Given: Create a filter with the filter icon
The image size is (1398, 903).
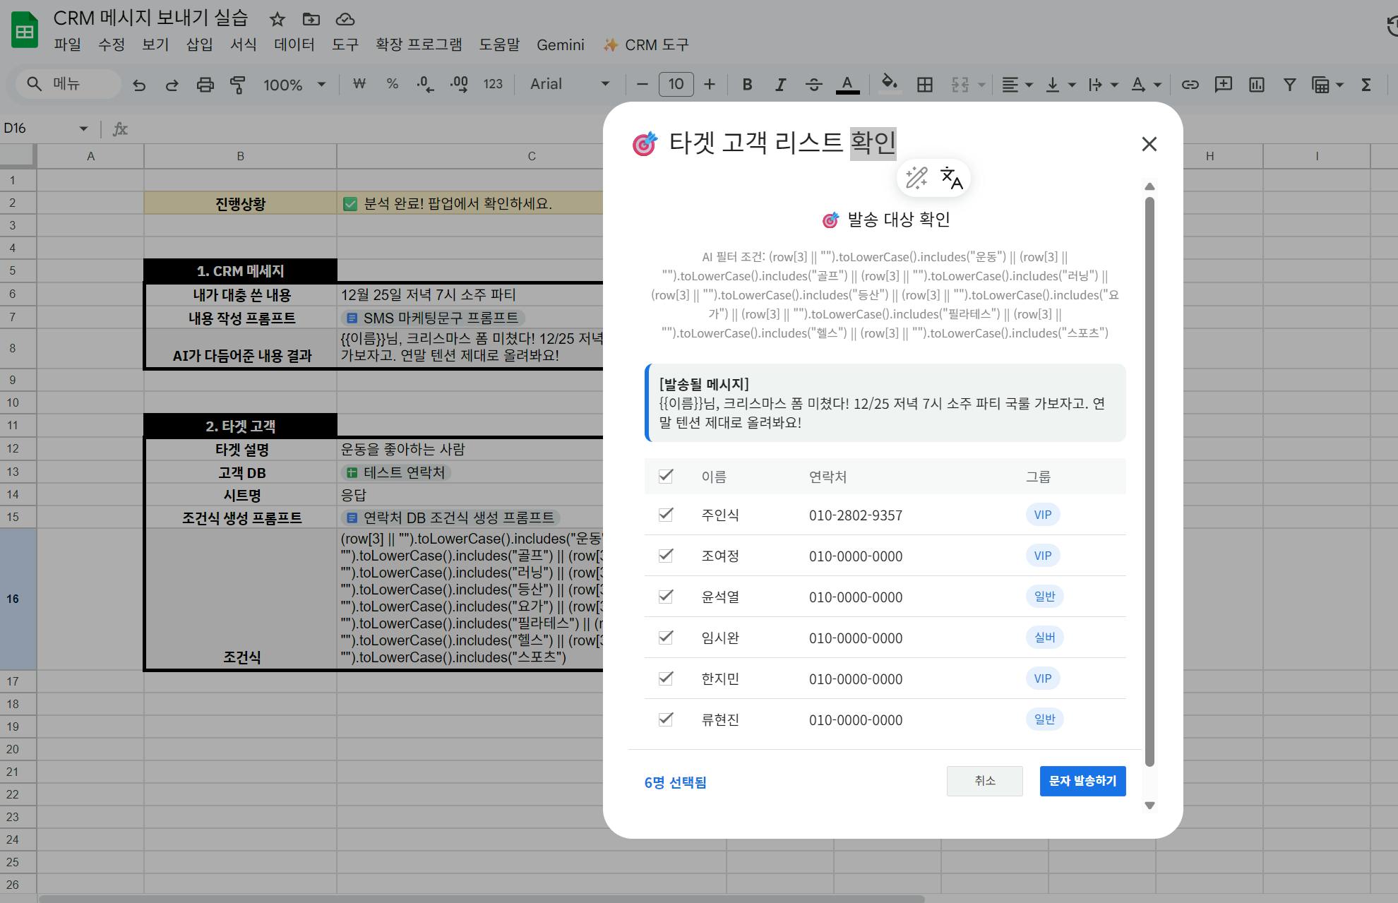Looking at the screenshot, I should [1289, 84].
